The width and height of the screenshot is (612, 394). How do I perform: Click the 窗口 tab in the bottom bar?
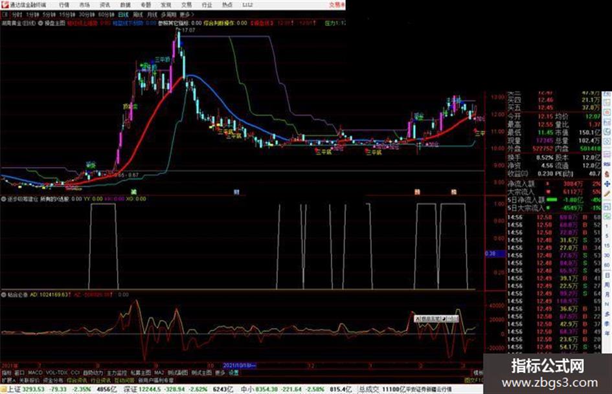tap(19, 373)
